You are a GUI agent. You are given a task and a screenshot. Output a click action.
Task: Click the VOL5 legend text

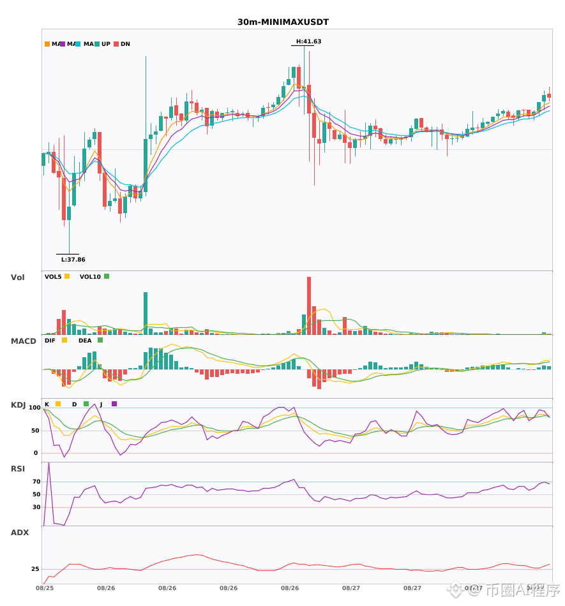coord(53,277)
